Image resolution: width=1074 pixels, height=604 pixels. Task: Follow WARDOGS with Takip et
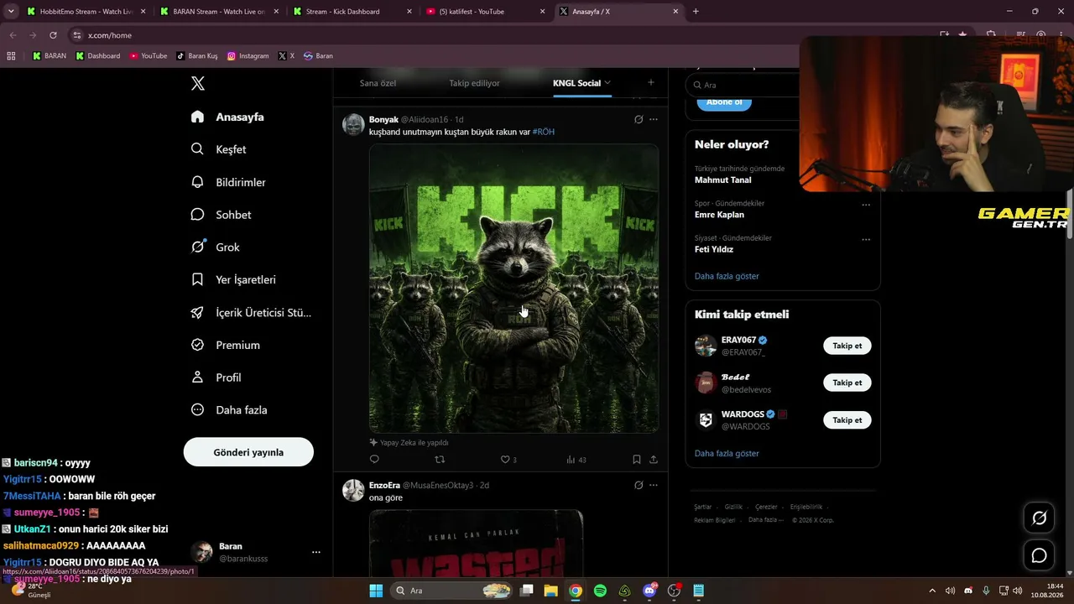pos(847,419)
